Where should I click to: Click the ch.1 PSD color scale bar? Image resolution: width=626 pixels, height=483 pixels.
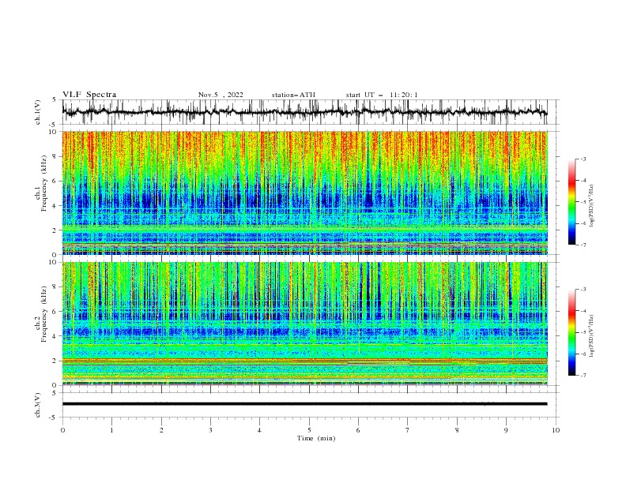[571, 202]
